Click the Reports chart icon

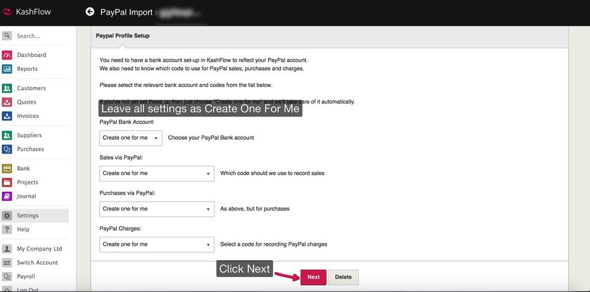pos(7,69)
